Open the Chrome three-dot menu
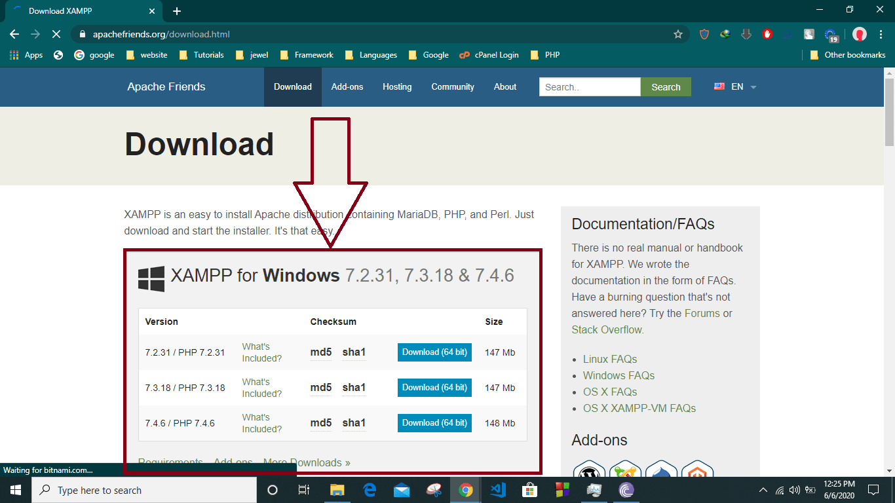Screen dimensions: 895x503 click(880, 33)
